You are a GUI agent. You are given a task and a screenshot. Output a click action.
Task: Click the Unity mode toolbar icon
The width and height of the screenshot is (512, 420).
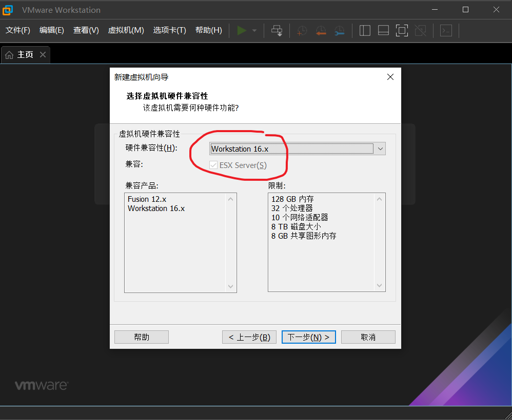[421, 31]
